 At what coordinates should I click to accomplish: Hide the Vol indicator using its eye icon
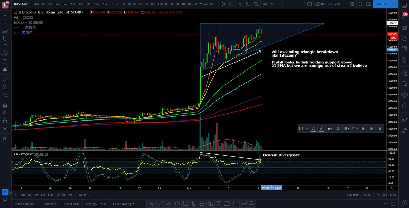[24, 17]
